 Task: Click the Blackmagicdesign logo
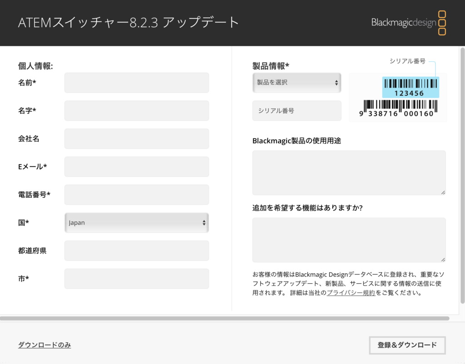tap(408, 23)
